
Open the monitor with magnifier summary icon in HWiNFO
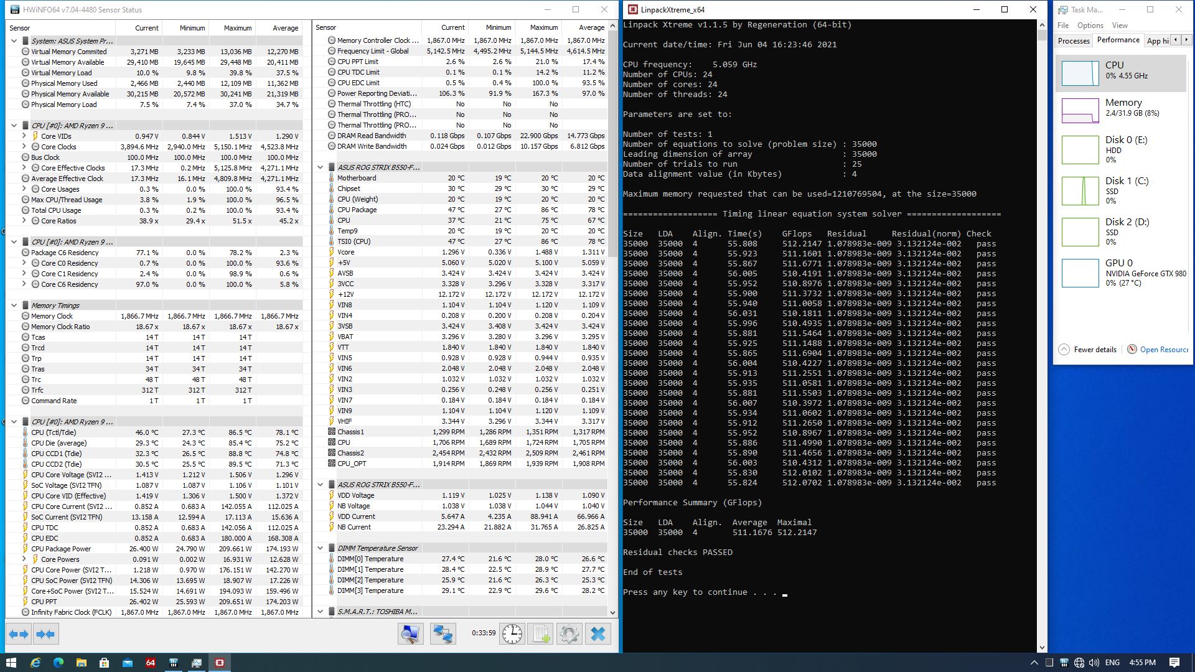point(411,634)
